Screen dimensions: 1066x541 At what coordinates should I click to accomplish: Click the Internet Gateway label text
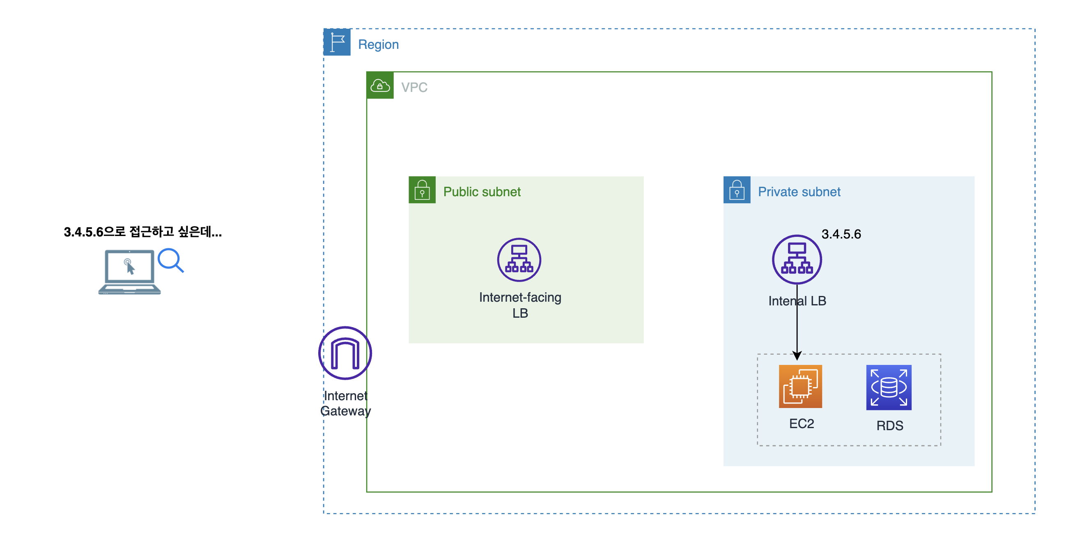click(345, 403)
